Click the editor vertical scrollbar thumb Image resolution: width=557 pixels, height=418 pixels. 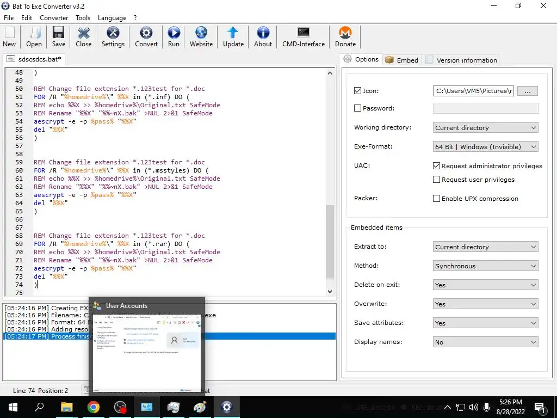pyautogui.click(x=330, y=242)
